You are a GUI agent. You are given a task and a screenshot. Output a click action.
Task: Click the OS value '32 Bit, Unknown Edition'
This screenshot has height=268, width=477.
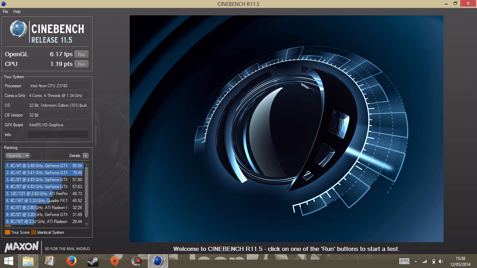click(58, 105)
